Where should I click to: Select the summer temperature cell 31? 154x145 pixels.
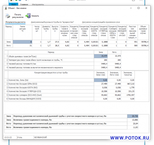click(23, 46)
